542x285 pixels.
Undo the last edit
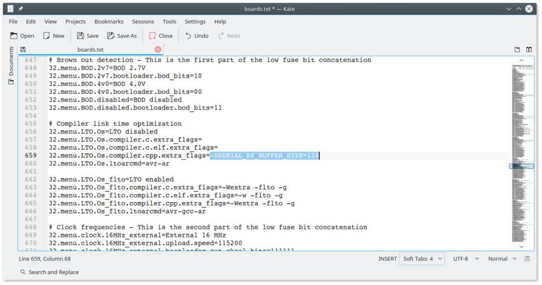(x=196, y=36)
